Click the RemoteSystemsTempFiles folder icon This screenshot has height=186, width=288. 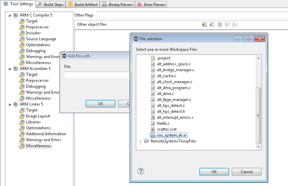(x=146, y=141)
